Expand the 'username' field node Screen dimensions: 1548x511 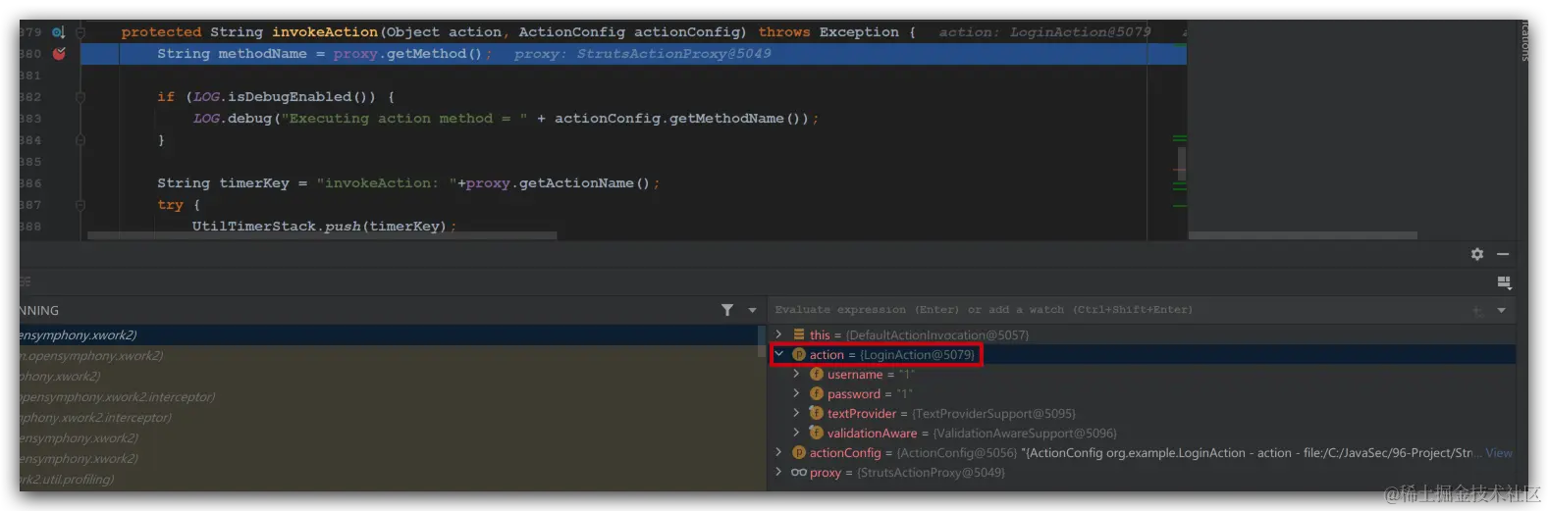pyautogui.click(x=796, y=374)
